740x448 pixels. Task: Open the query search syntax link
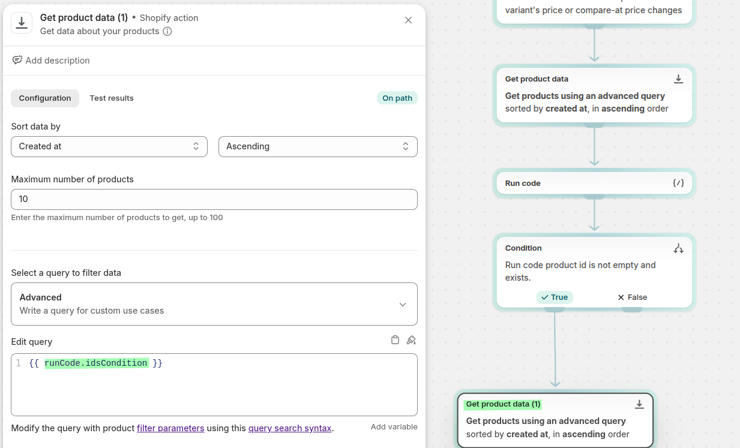click(289, 428)
